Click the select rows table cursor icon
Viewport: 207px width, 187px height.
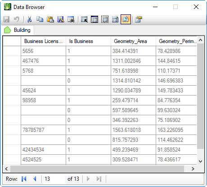84,19
